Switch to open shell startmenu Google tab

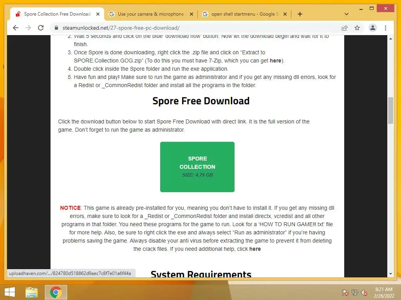[245, 14]
